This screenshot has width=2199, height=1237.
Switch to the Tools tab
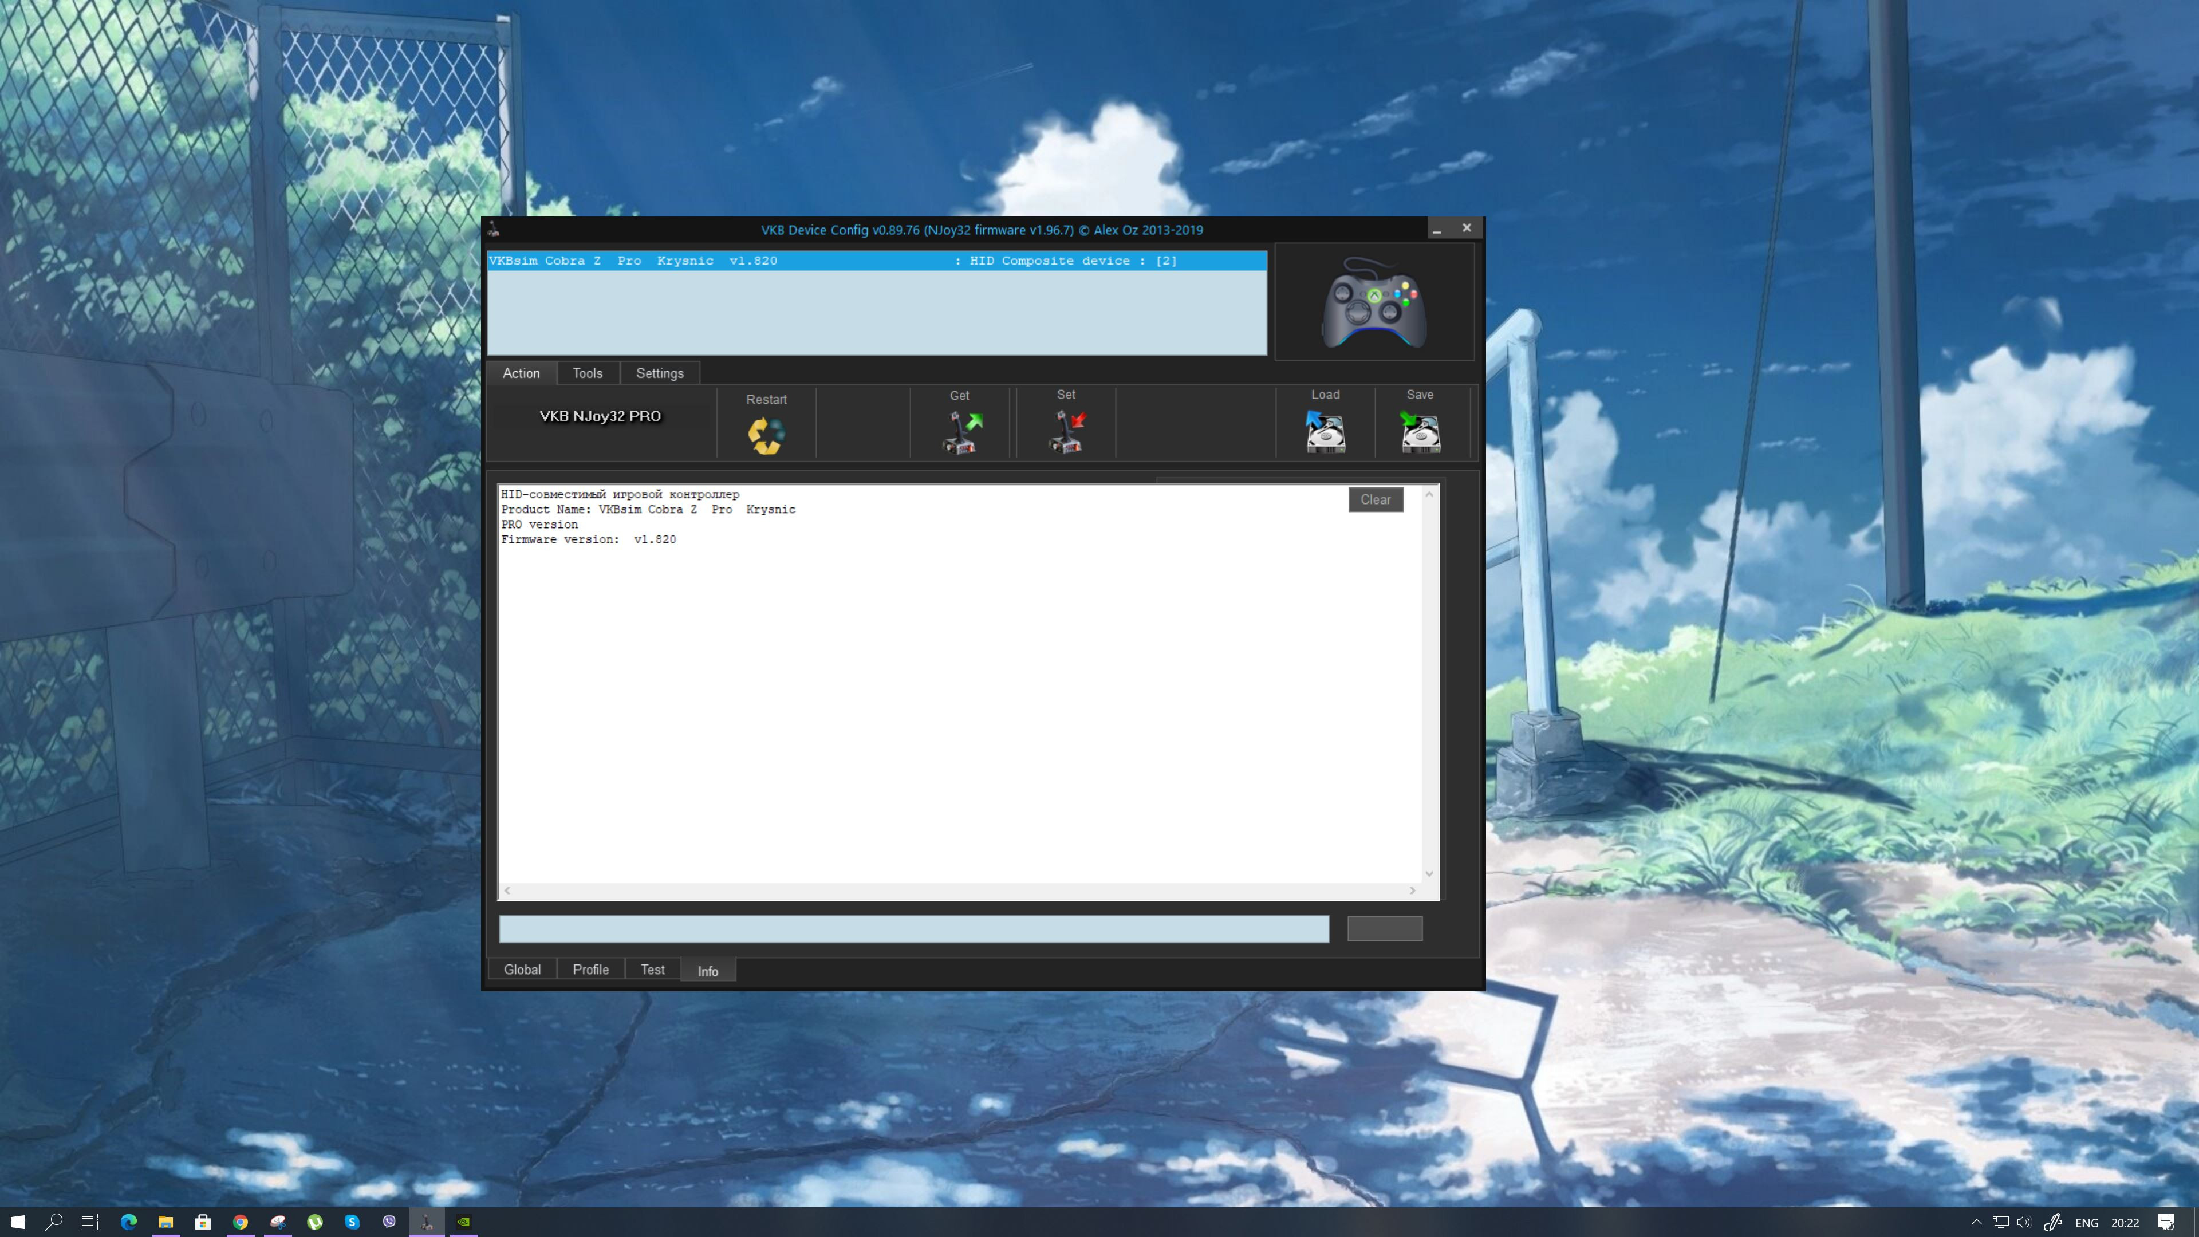tap(588, 373)
